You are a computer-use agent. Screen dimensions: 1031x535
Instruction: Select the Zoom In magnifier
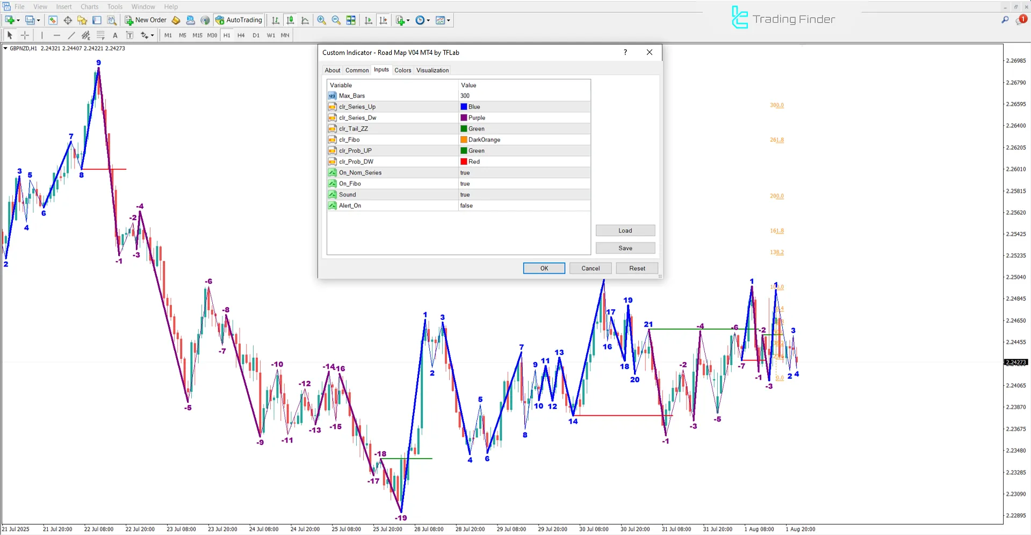321,20
